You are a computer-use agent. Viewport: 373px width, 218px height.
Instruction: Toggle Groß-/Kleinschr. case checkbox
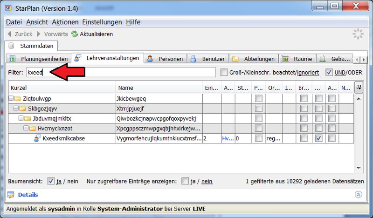[x=224, y=72]
